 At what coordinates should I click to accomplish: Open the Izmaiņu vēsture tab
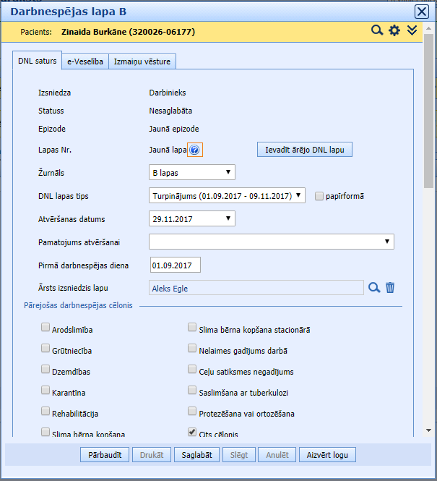click(x=144, y=61)
